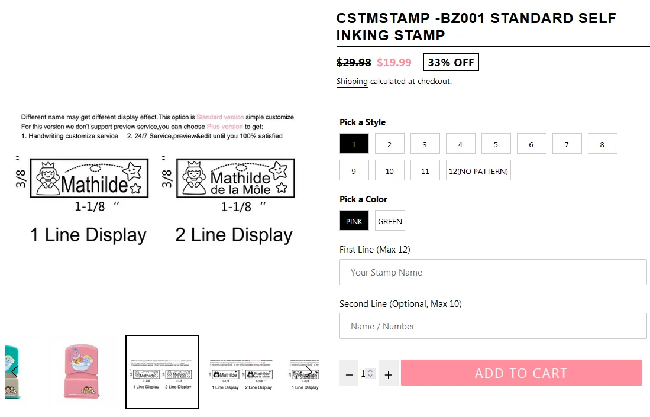This screenshot has width=650, height=417.
Task: Decrease quantity with the minus icon
Action: point(349,374)
